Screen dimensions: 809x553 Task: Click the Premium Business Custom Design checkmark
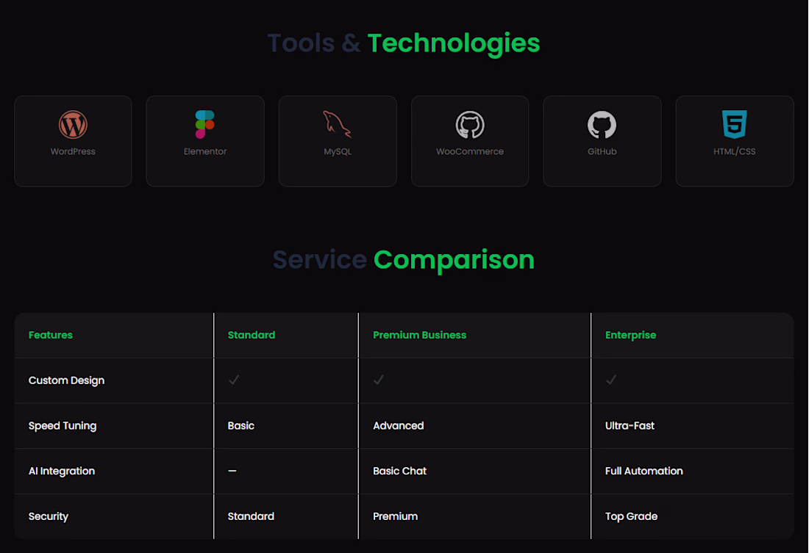(379, 380)
